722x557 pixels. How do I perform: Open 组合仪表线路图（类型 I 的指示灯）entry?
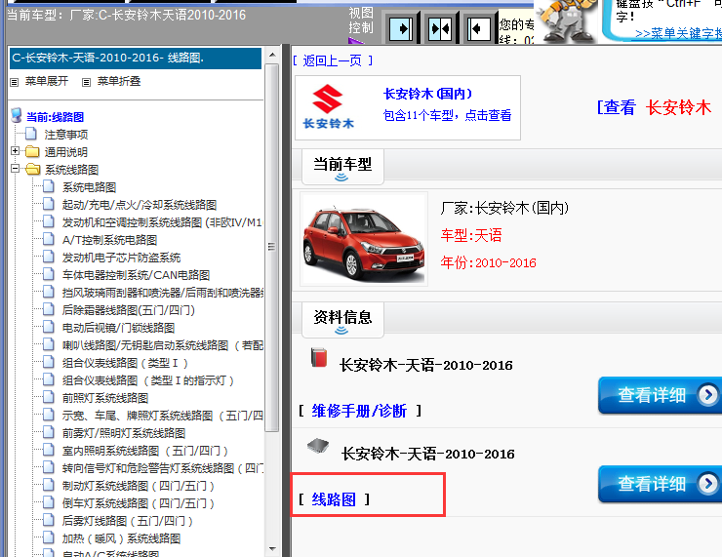[148, 379]
